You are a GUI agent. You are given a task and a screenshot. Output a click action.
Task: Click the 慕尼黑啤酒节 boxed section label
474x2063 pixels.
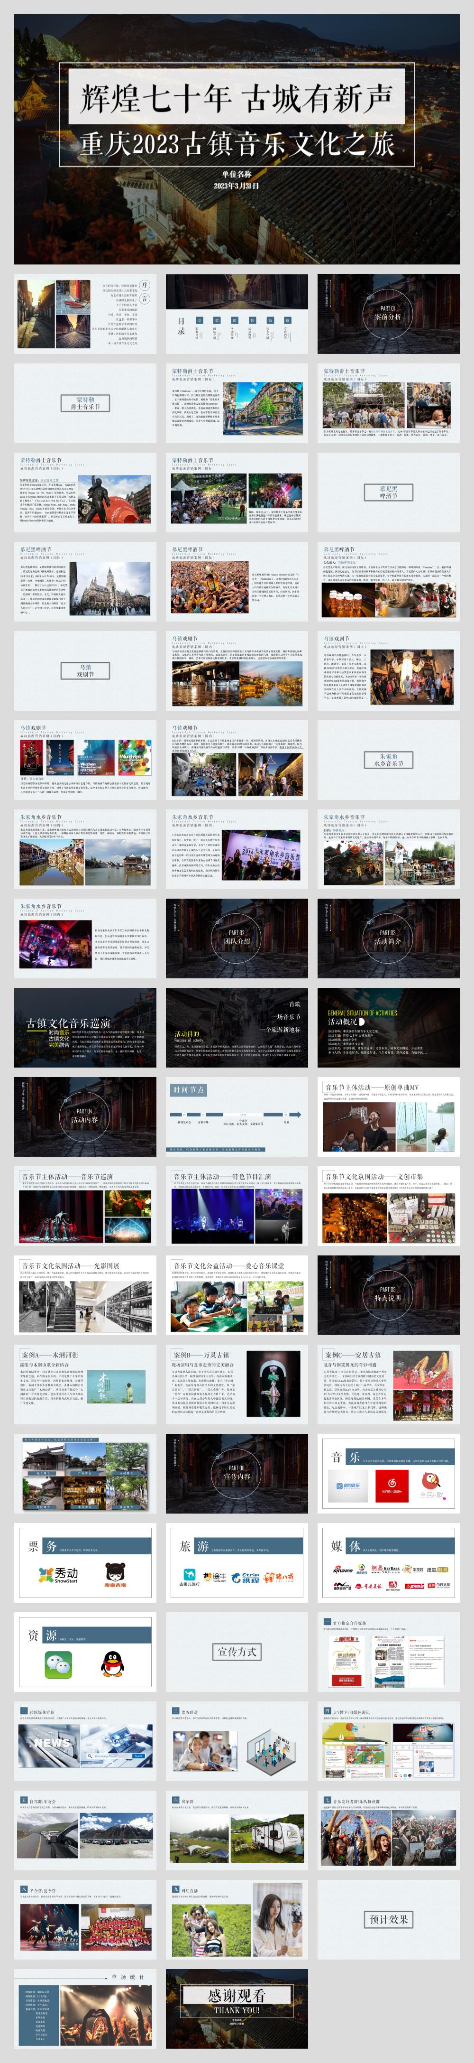click(x=388, y=492)
